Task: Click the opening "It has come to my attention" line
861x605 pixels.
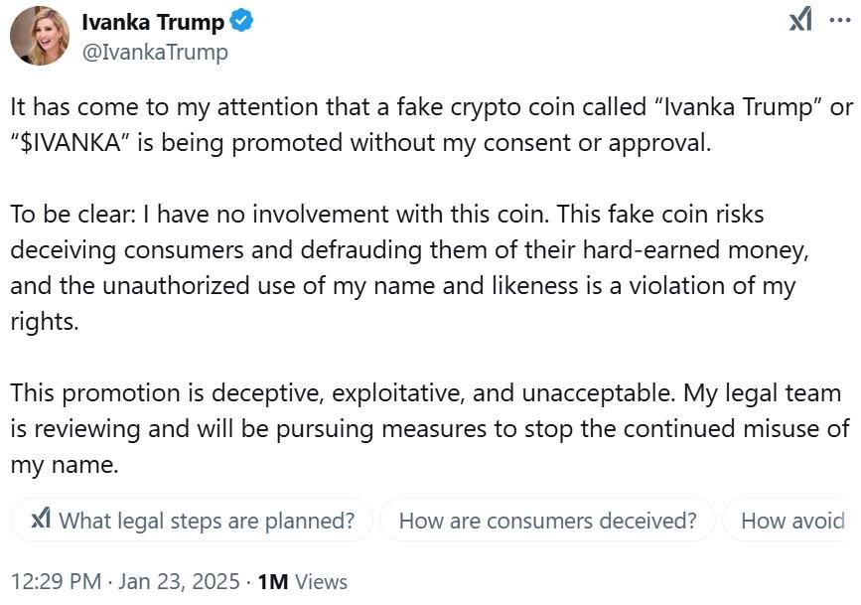Action: [x=199, y=108]
